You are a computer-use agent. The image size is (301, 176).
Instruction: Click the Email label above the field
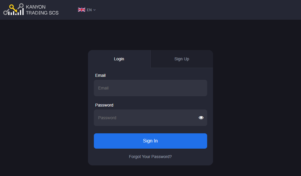100,75
